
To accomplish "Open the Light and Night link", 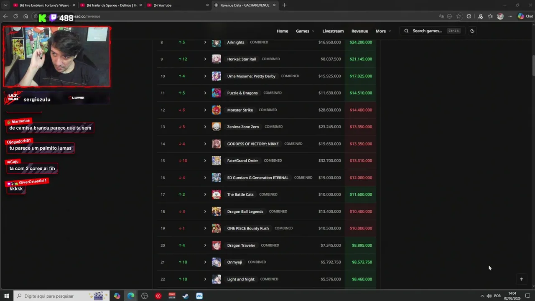I will (x=241, y=279).
